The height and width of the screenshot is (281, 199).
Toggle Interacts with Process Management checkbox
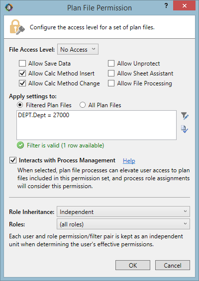point(13,160)
